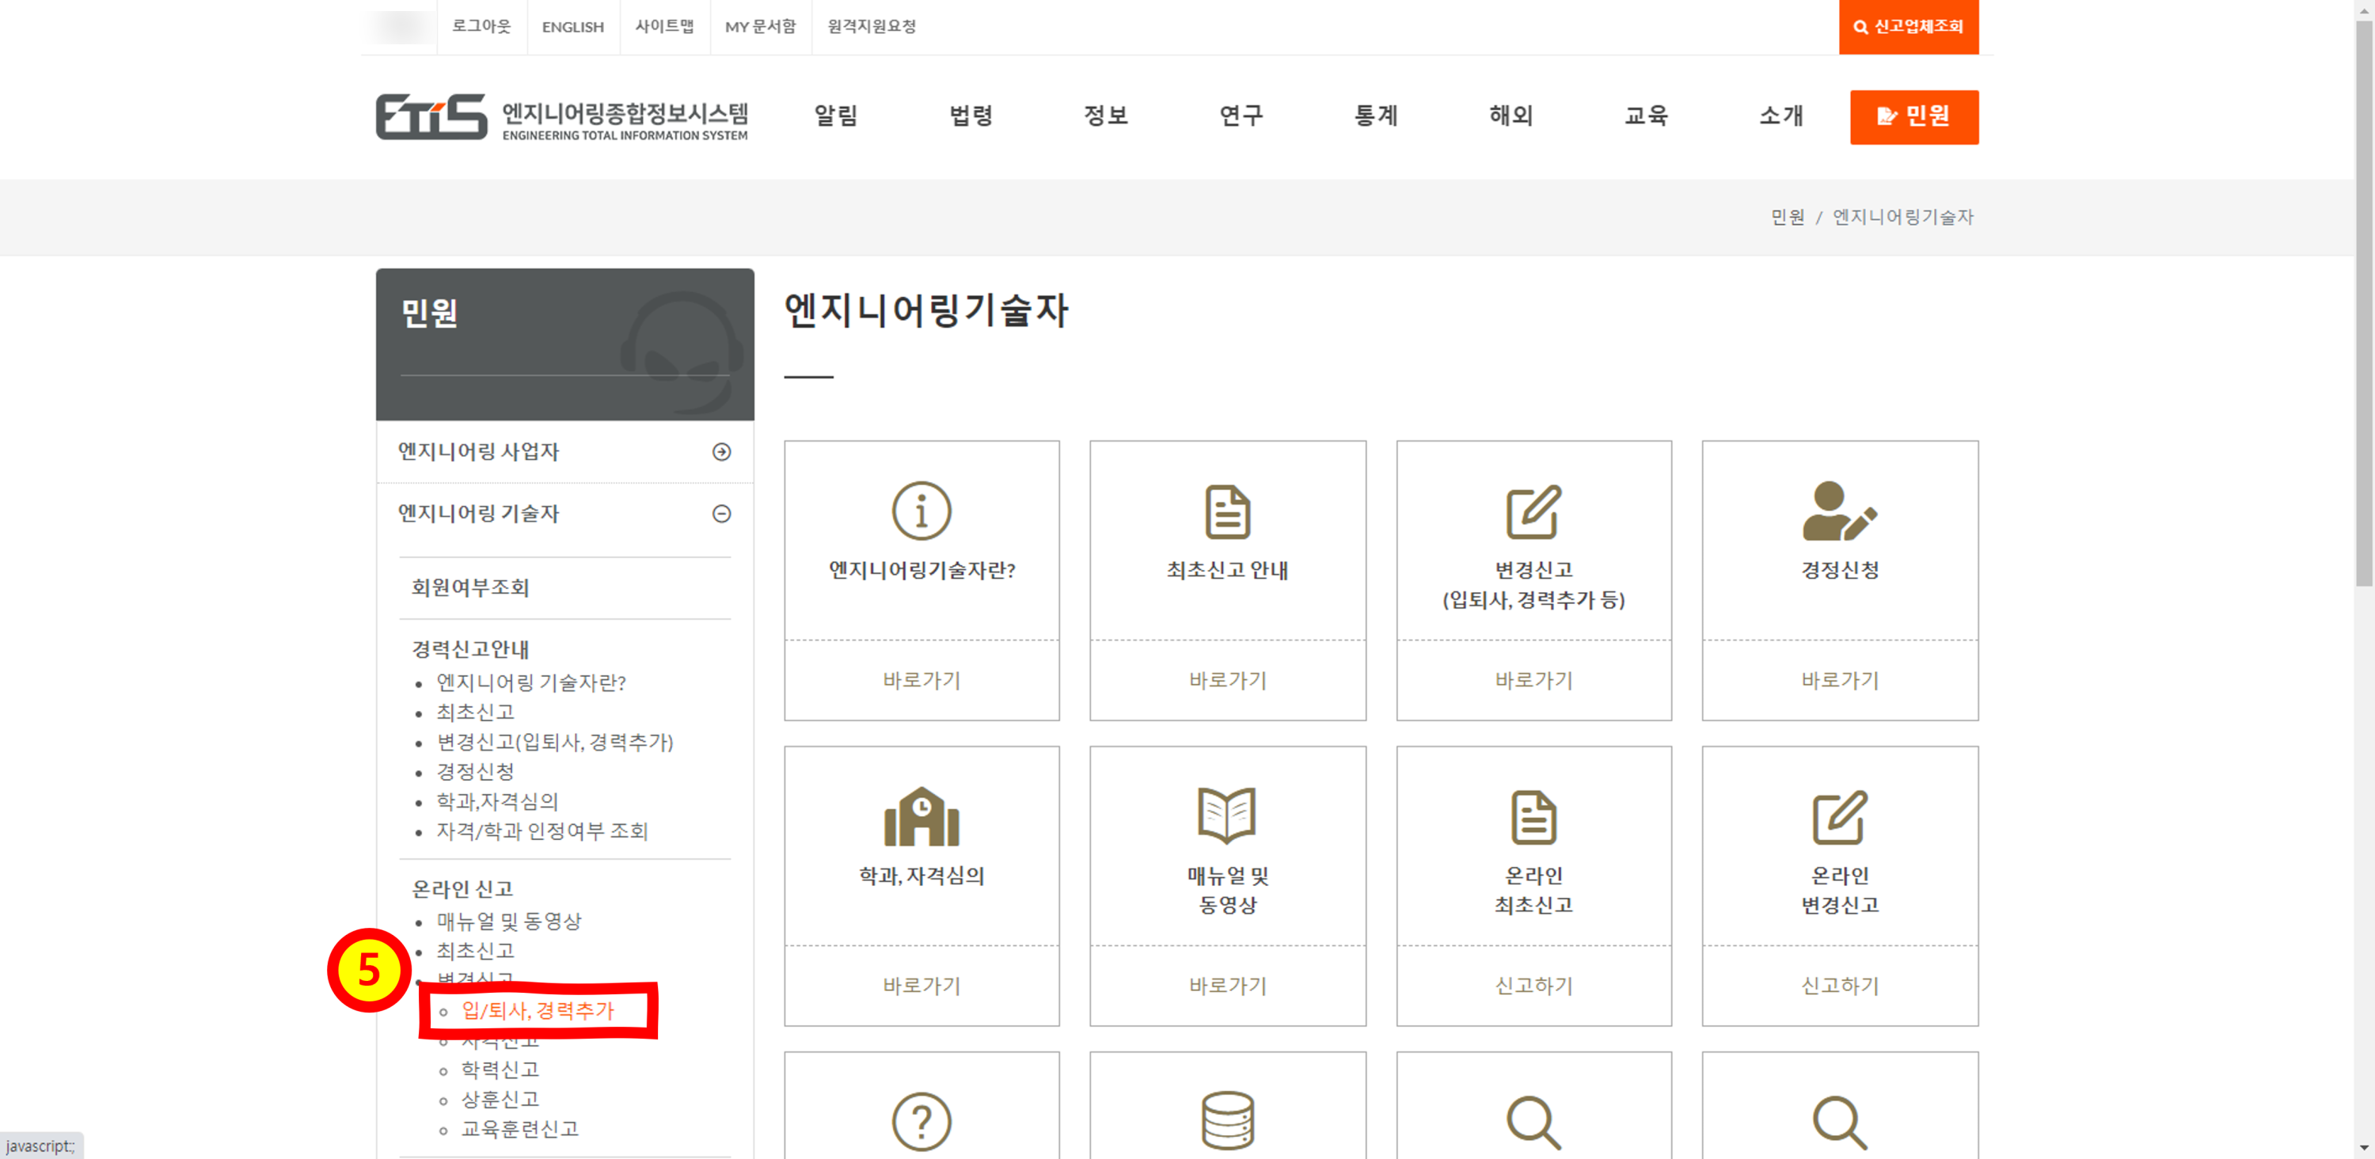Collapse the 엔지니어링 기술자 sidebar section
Screen dimensions: 2375x1159
tap(721, 514)
